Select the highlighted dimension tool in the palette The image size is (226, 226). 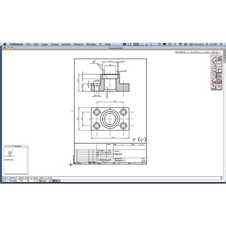219,76
